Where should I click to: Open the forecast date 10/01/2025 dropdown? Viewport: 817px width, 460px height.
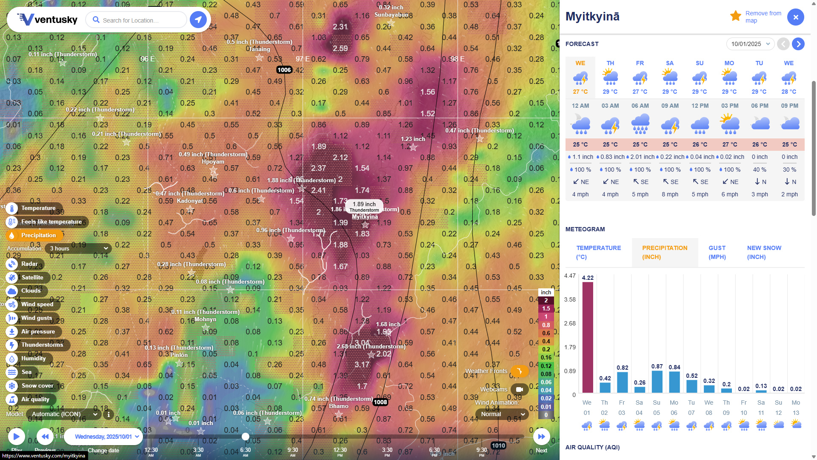pos(750,44)
